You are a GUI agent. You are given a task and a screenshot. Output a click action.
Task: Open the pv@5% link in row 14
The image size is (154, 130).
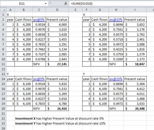click(39, 79)
